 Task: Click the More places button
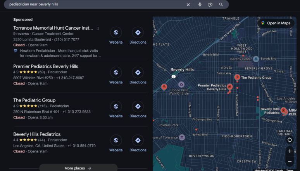pyautogui.click(x=78, y=168)
